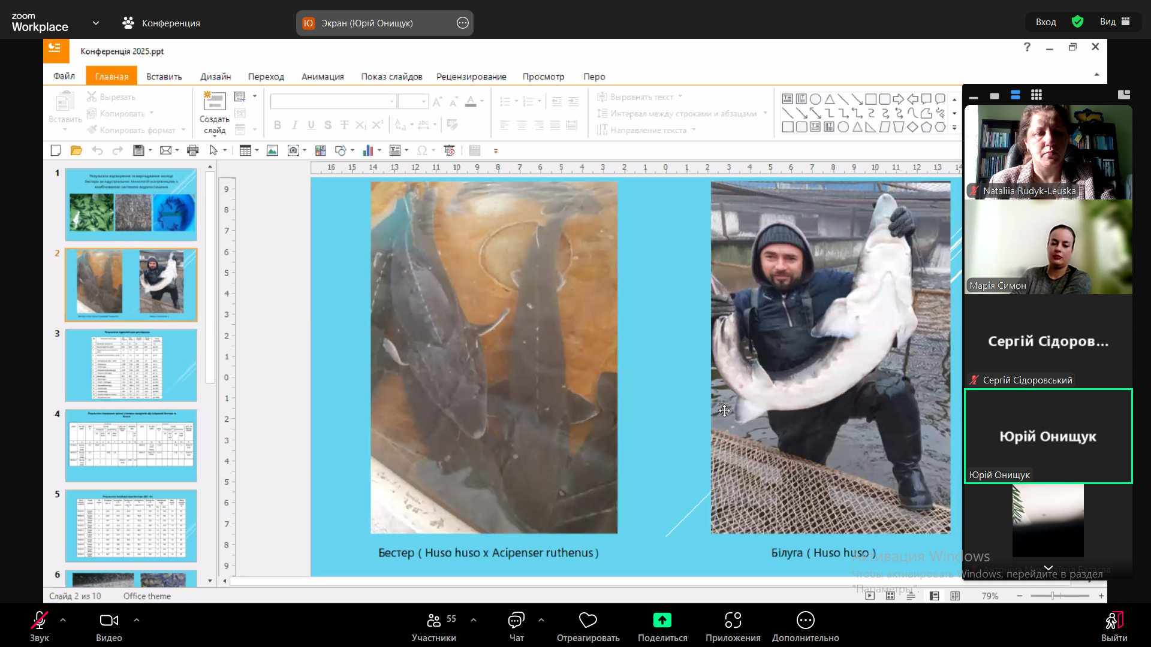Click the screenshot camera icon in toolbar

point(293,150)
